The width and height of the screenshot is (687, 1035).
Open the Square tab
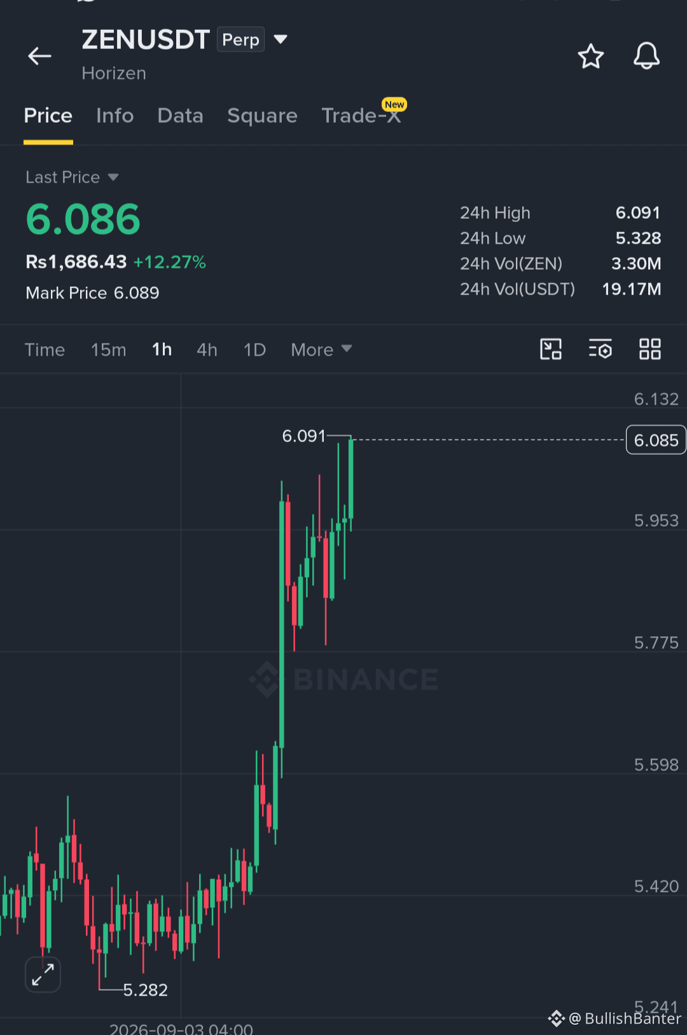[x=262, y=116]
